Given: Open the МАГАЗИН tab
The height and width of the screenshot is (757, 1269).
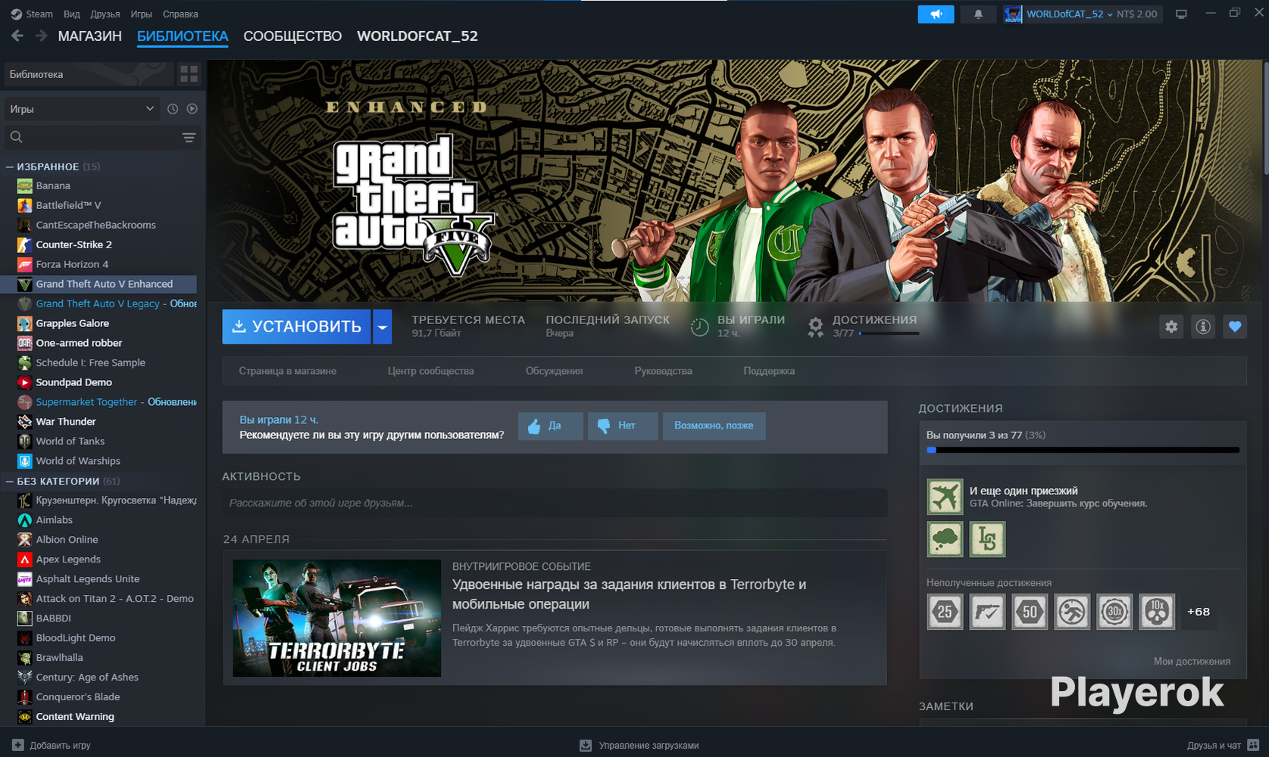Looking at the screenshot, I should [89, 36].
